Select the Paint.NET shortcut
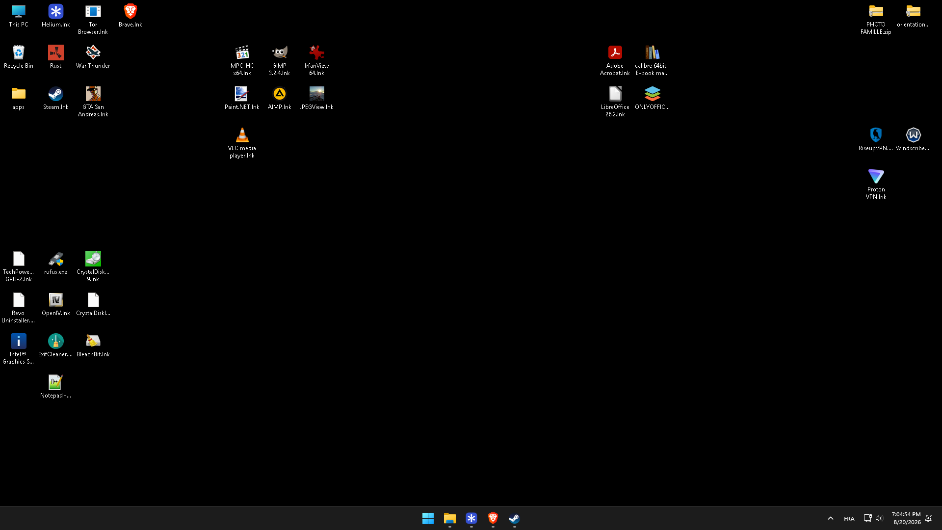The image size is (942, 530). click(x=242, y=98)
